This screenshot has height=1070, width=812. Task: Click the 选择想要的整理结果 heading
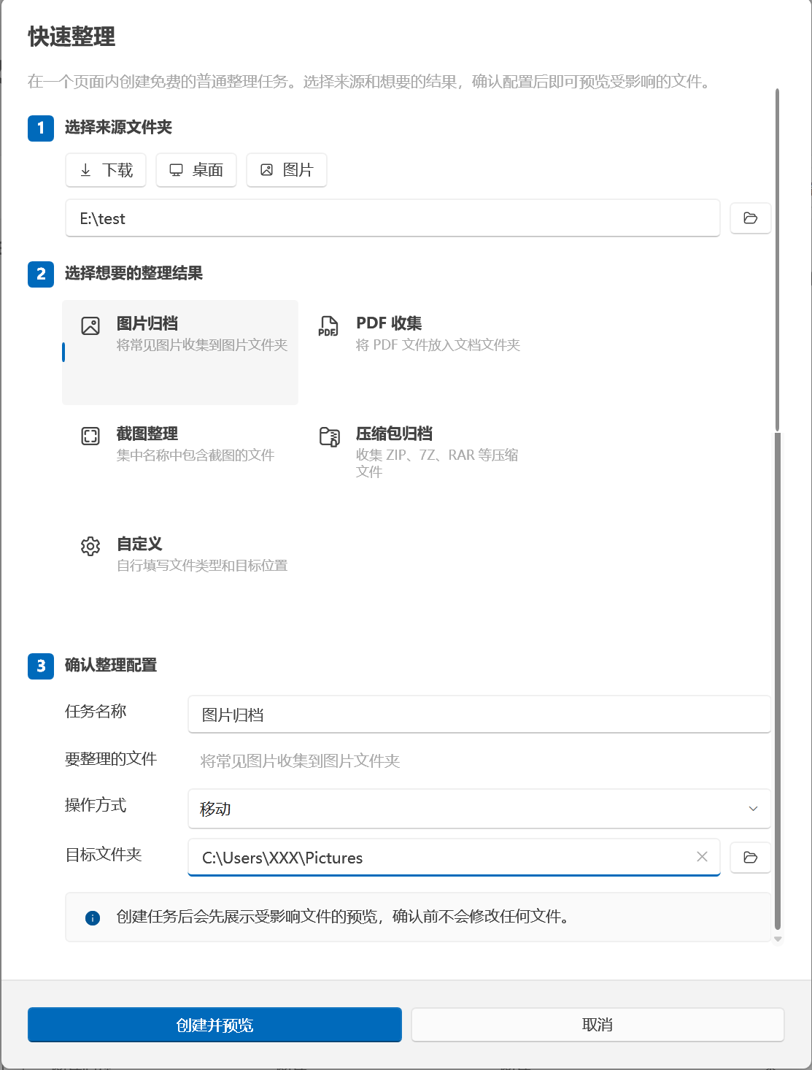pos(134,273)
